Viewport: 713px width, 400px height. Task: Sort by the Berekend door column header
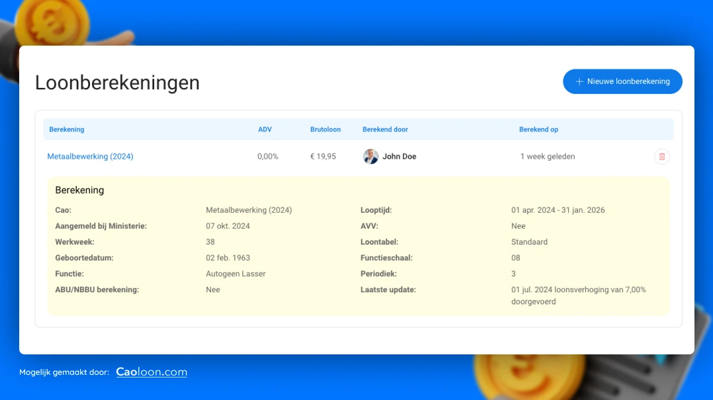(385, 130)
